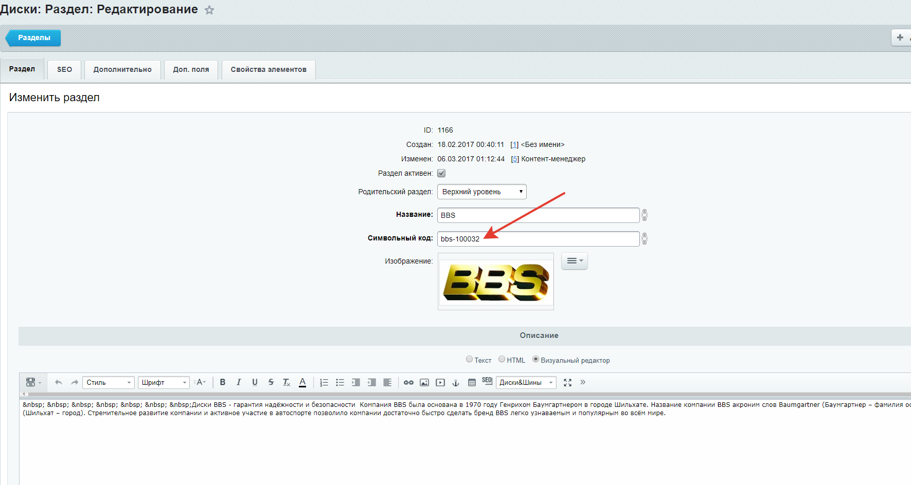
Task: Show more toolbar buttons chevron
Action: (x=583, y=382)
